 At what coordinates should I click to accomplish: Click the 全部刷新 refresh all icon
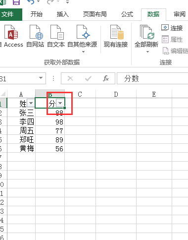[146, 32]
